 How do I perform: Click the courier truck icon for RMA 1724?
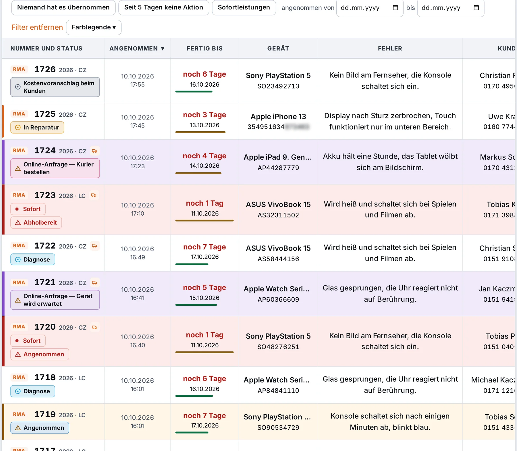(94, 151)
